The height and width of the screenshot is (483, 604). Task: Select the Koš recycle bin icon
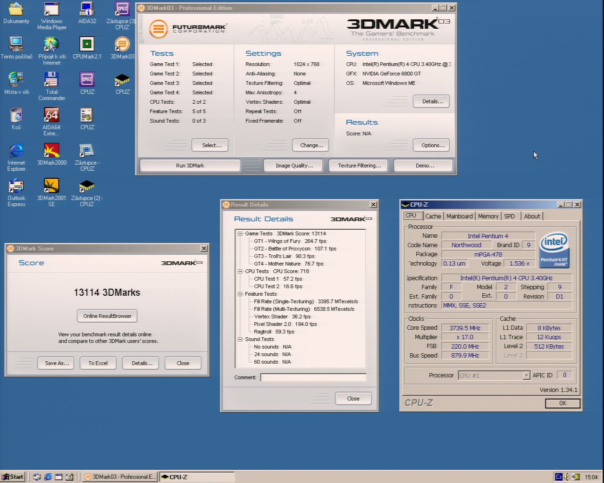coord(16,119)
